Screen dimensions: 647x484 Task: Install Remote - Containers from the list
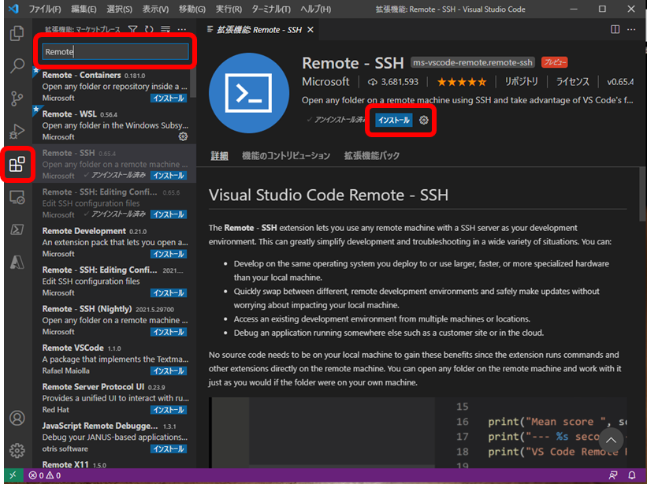pyautogui.click(x=169, y=99)
